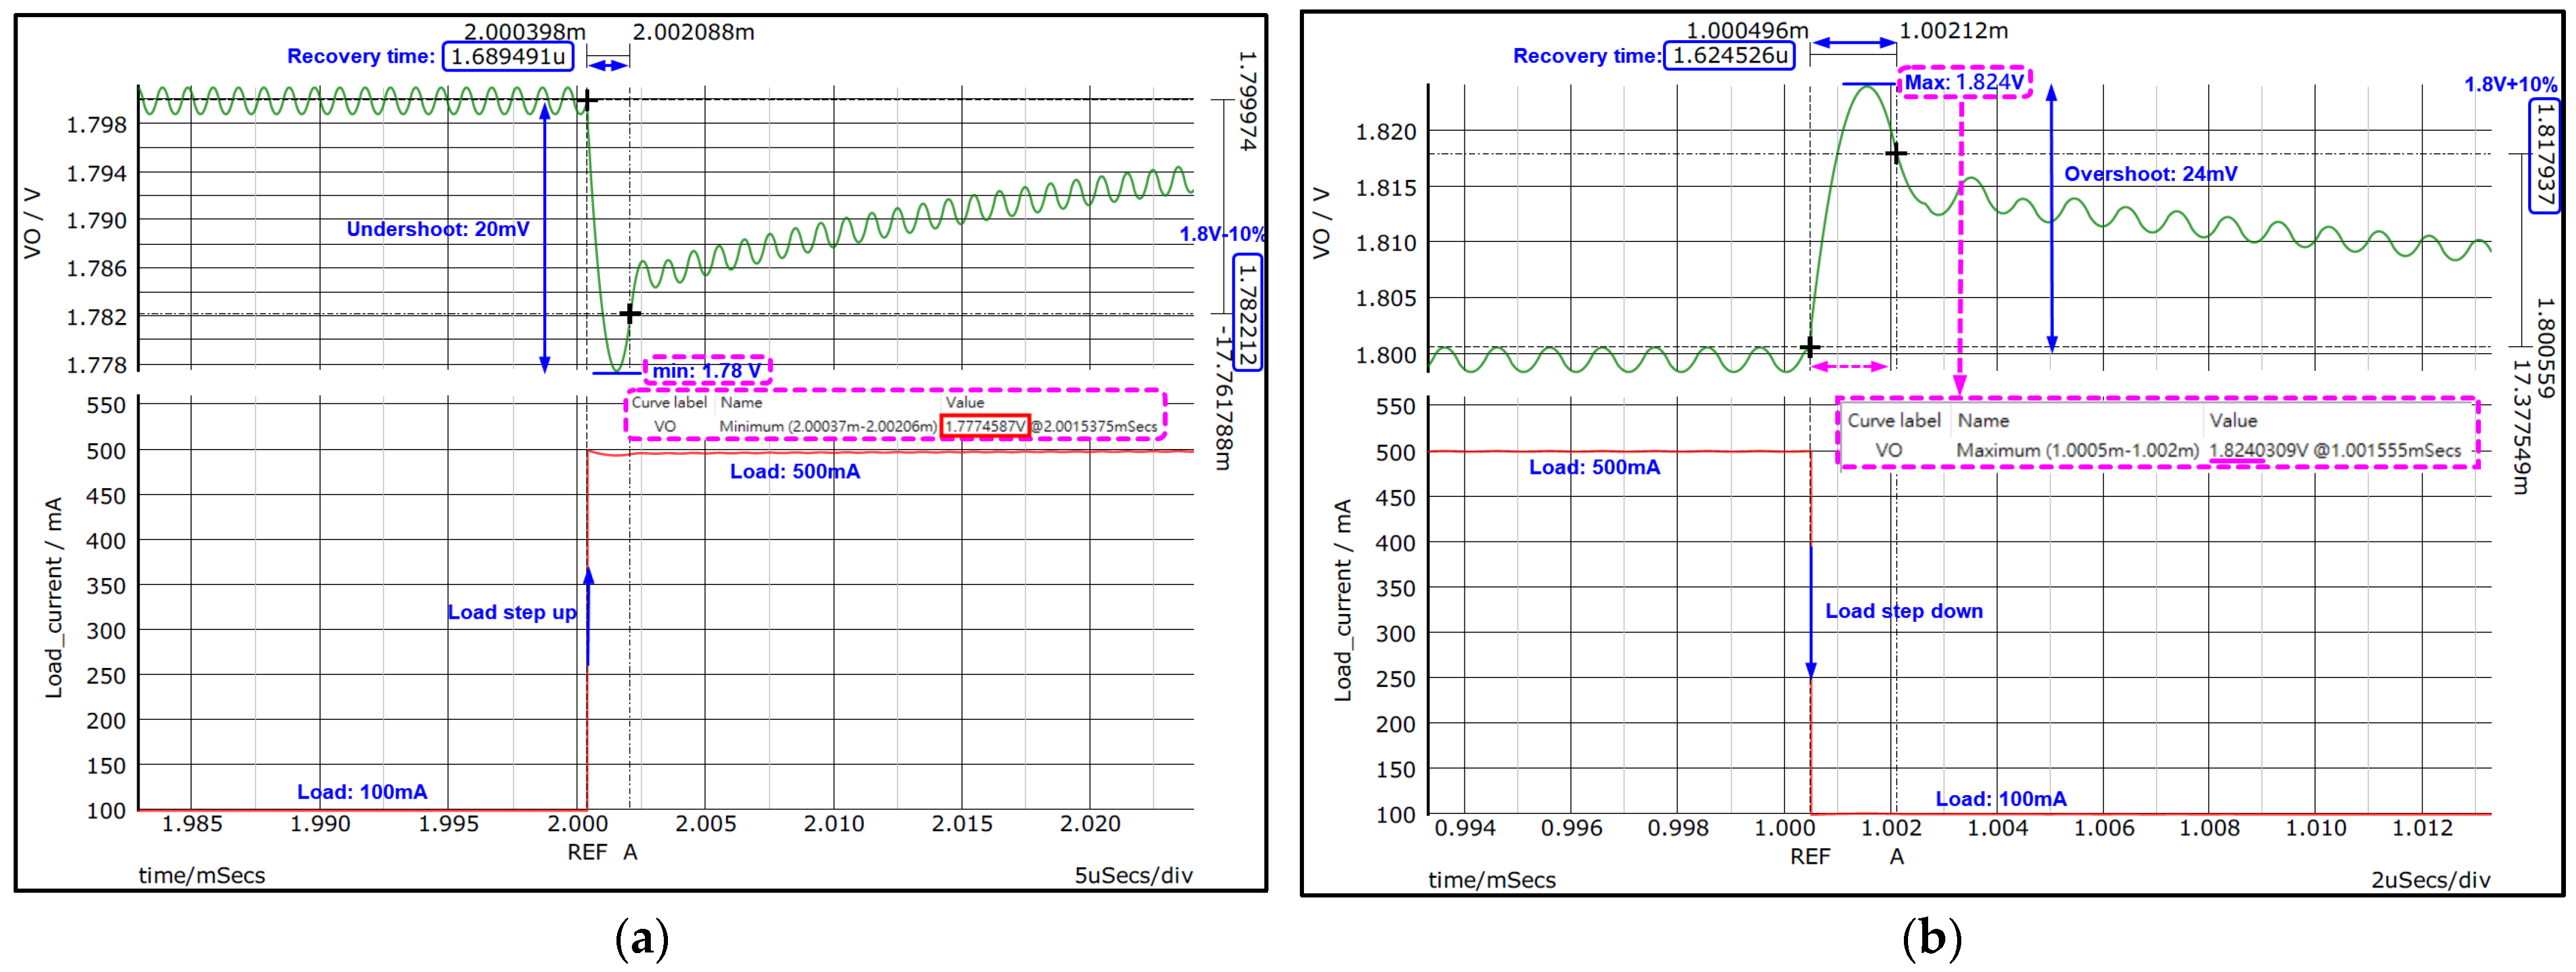Click the 'Overshoot: 24mV' annotation

point(2150,174)
